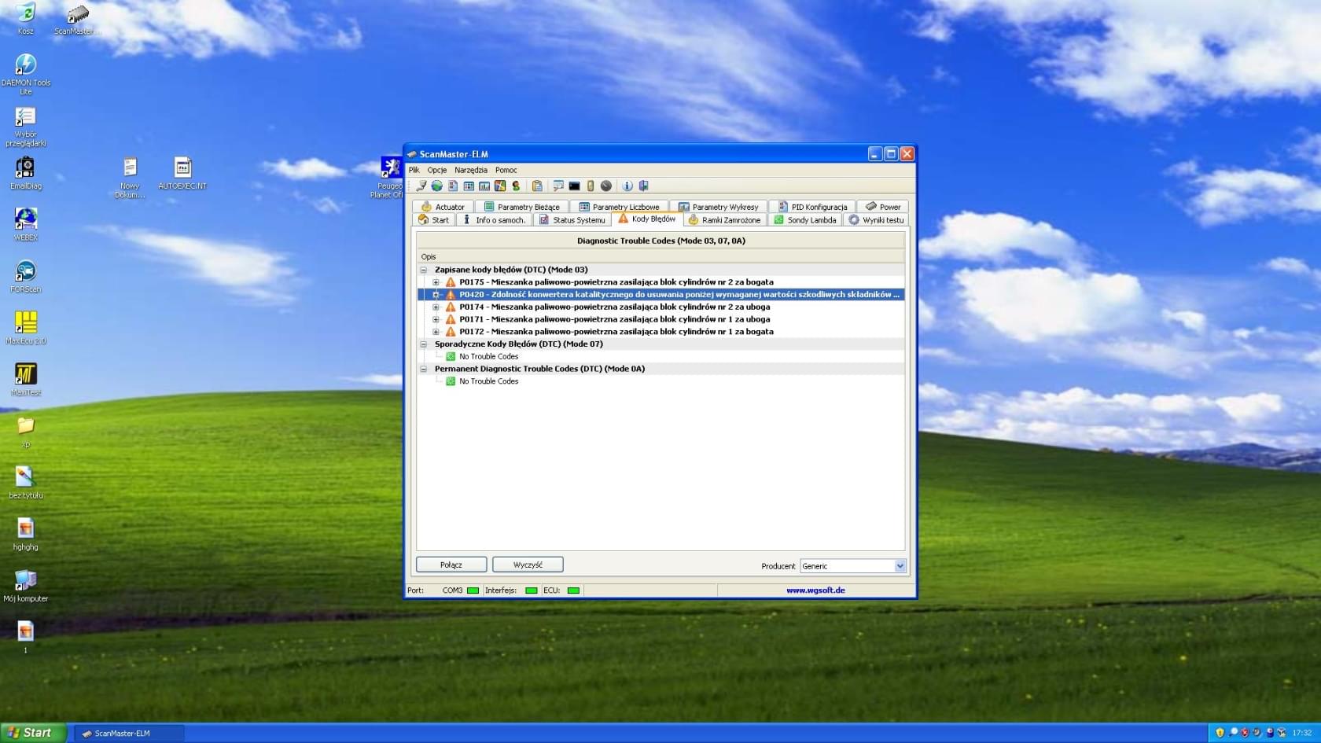Viewport: 1321px width, 743px height.
Task: Collapse the Zapisane kody błędów (Mode 03) group
Action: click(x=423, y=270)
